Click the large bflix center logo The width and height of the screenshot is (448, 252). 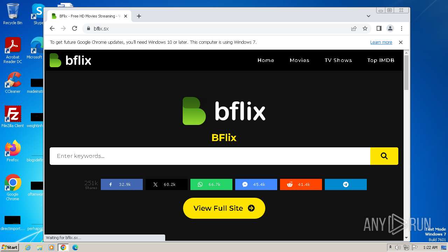click(224, 111)
